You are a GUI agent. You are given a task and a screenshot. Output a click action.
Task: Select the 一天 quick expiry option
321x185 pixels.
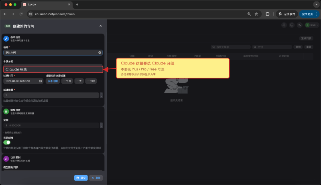pyautogui.click(x=79, y=81)
